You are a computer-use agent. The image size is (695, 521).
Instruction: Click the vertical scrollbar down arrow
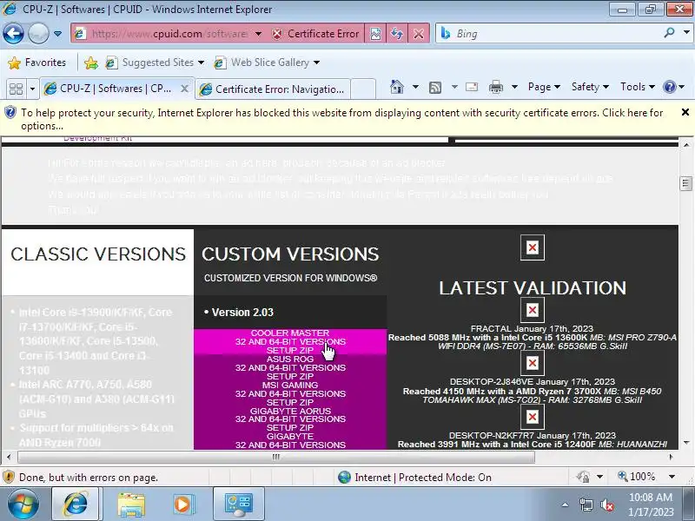click(x=686, y=443)
